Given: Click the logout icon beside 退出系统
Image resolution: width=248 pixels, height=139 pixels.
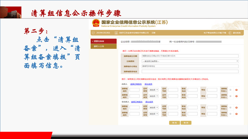Looking at the screenshot, I should tap(230, 33).
